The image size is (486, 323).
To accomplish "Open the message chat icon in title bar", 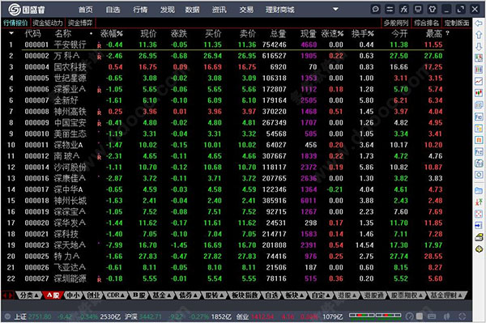I will [x=375, y=9].
